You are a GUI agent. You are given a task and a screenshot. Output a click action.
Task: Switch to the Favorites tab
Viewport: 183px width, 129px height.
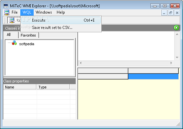(28, 35)
